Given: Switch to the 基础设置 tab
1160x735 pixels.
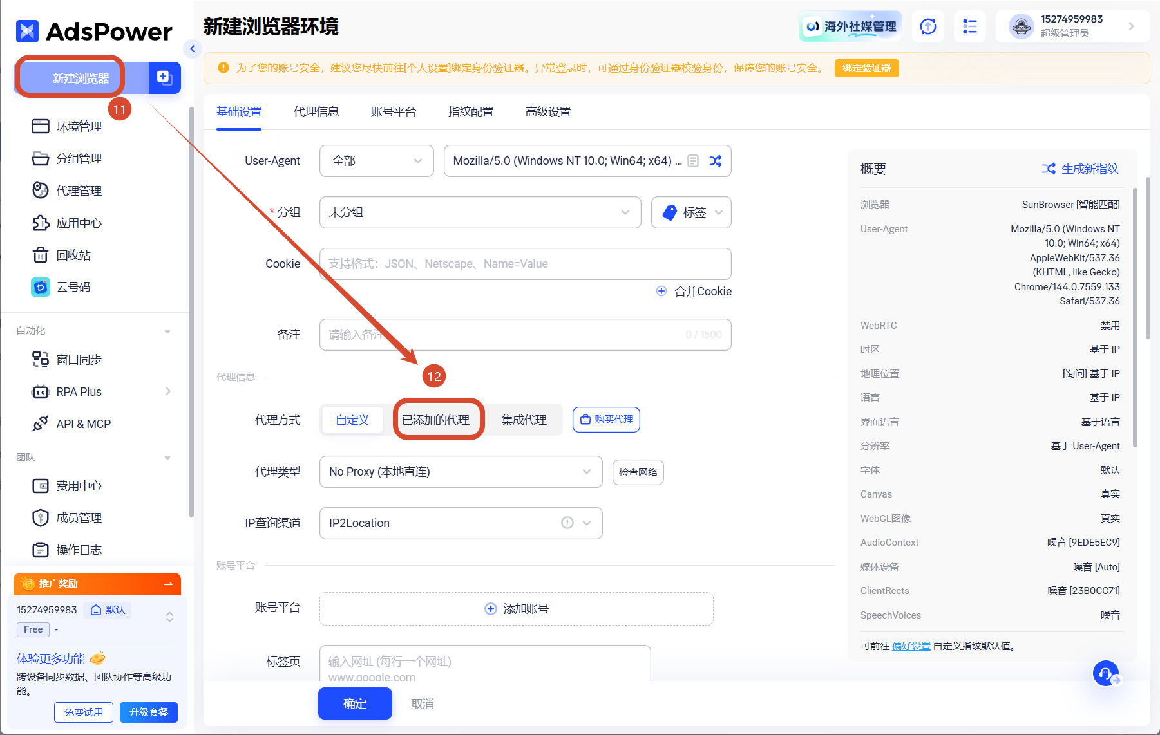Looking at the screenshot, I should point(239,112).
